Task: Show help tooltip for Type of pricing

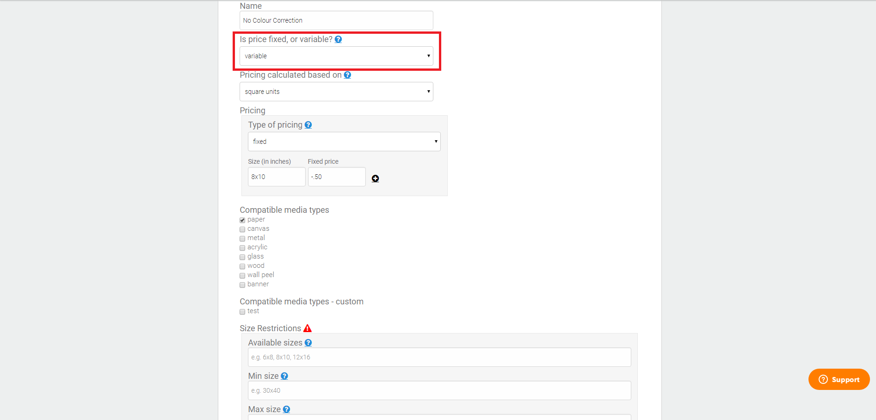Action: click(308, 125)
